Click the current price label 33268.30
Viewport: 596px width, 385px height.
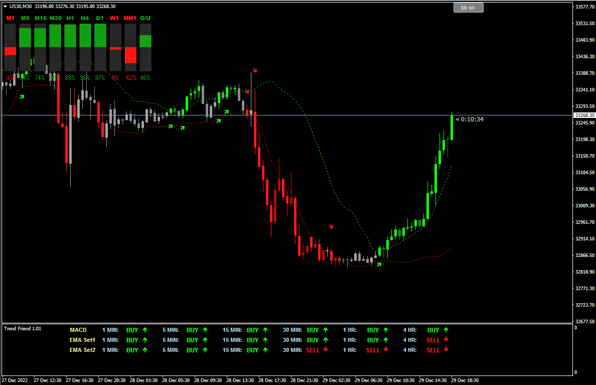click(584, 115)
